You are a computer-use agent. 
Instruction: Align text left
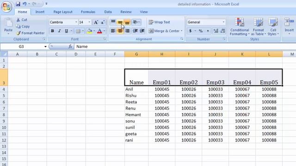pos(113,31)
